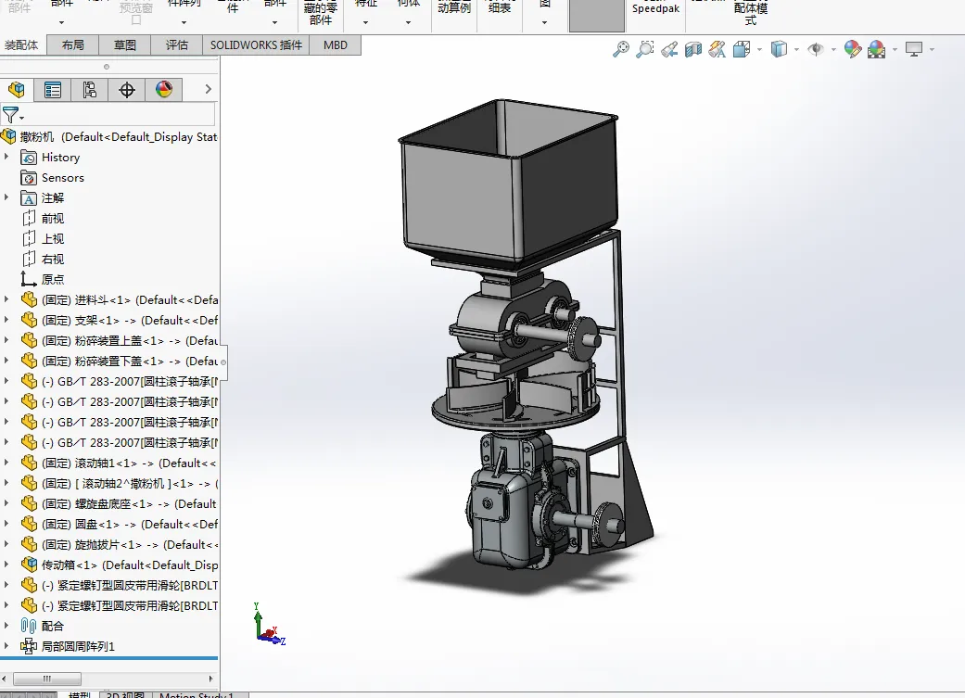
Task: Open the SOLIDWORKS 插件 tab
Action: pyautogui.click(x=256, y=44)
